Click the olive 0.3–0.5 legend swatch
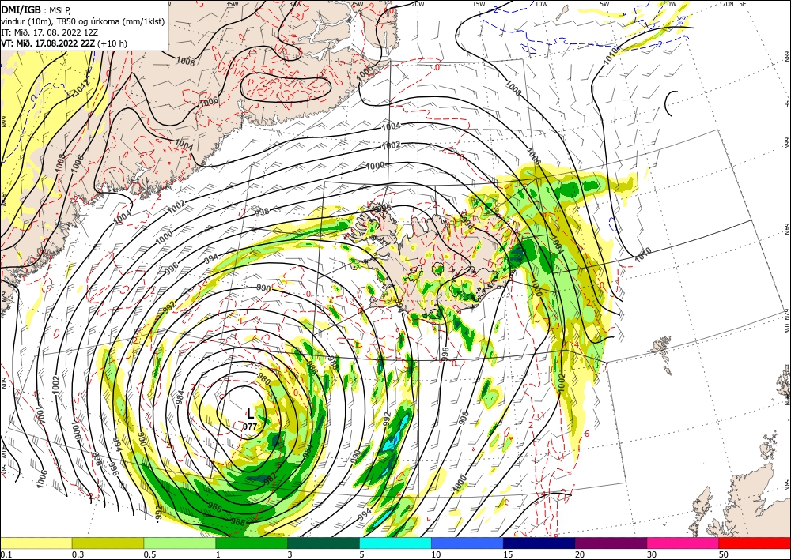Viewport: 791px width, 560px height. pos(108,543)
